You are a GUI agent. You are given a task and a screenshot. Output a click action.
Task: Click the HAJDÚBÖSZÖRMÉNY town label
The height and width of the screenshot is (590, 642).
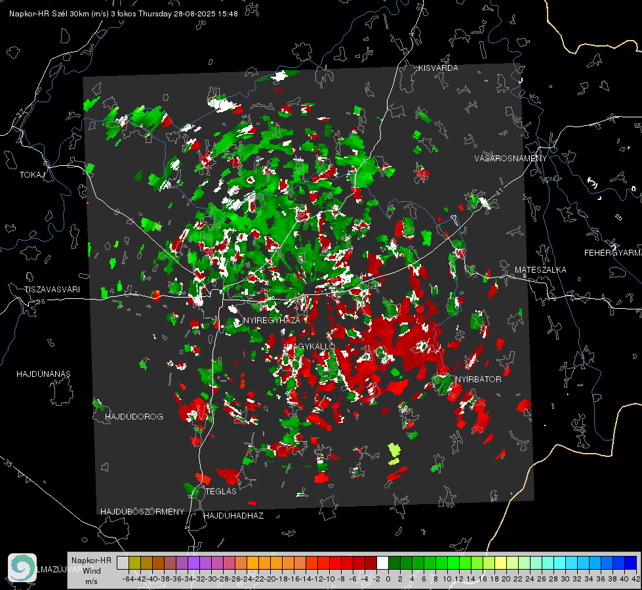click(142, 512)
